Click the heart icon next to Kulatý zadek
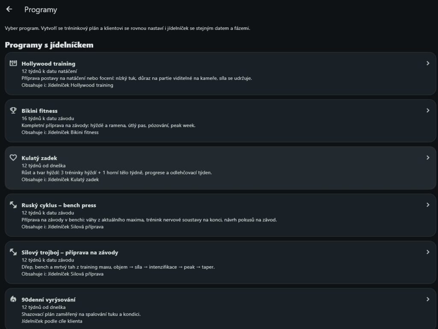The height and width of the screenshot is (329, 438). [13, 157]
